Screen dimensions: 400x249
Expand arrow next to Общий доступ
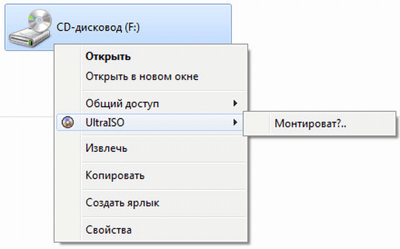[x=235, y=103]
